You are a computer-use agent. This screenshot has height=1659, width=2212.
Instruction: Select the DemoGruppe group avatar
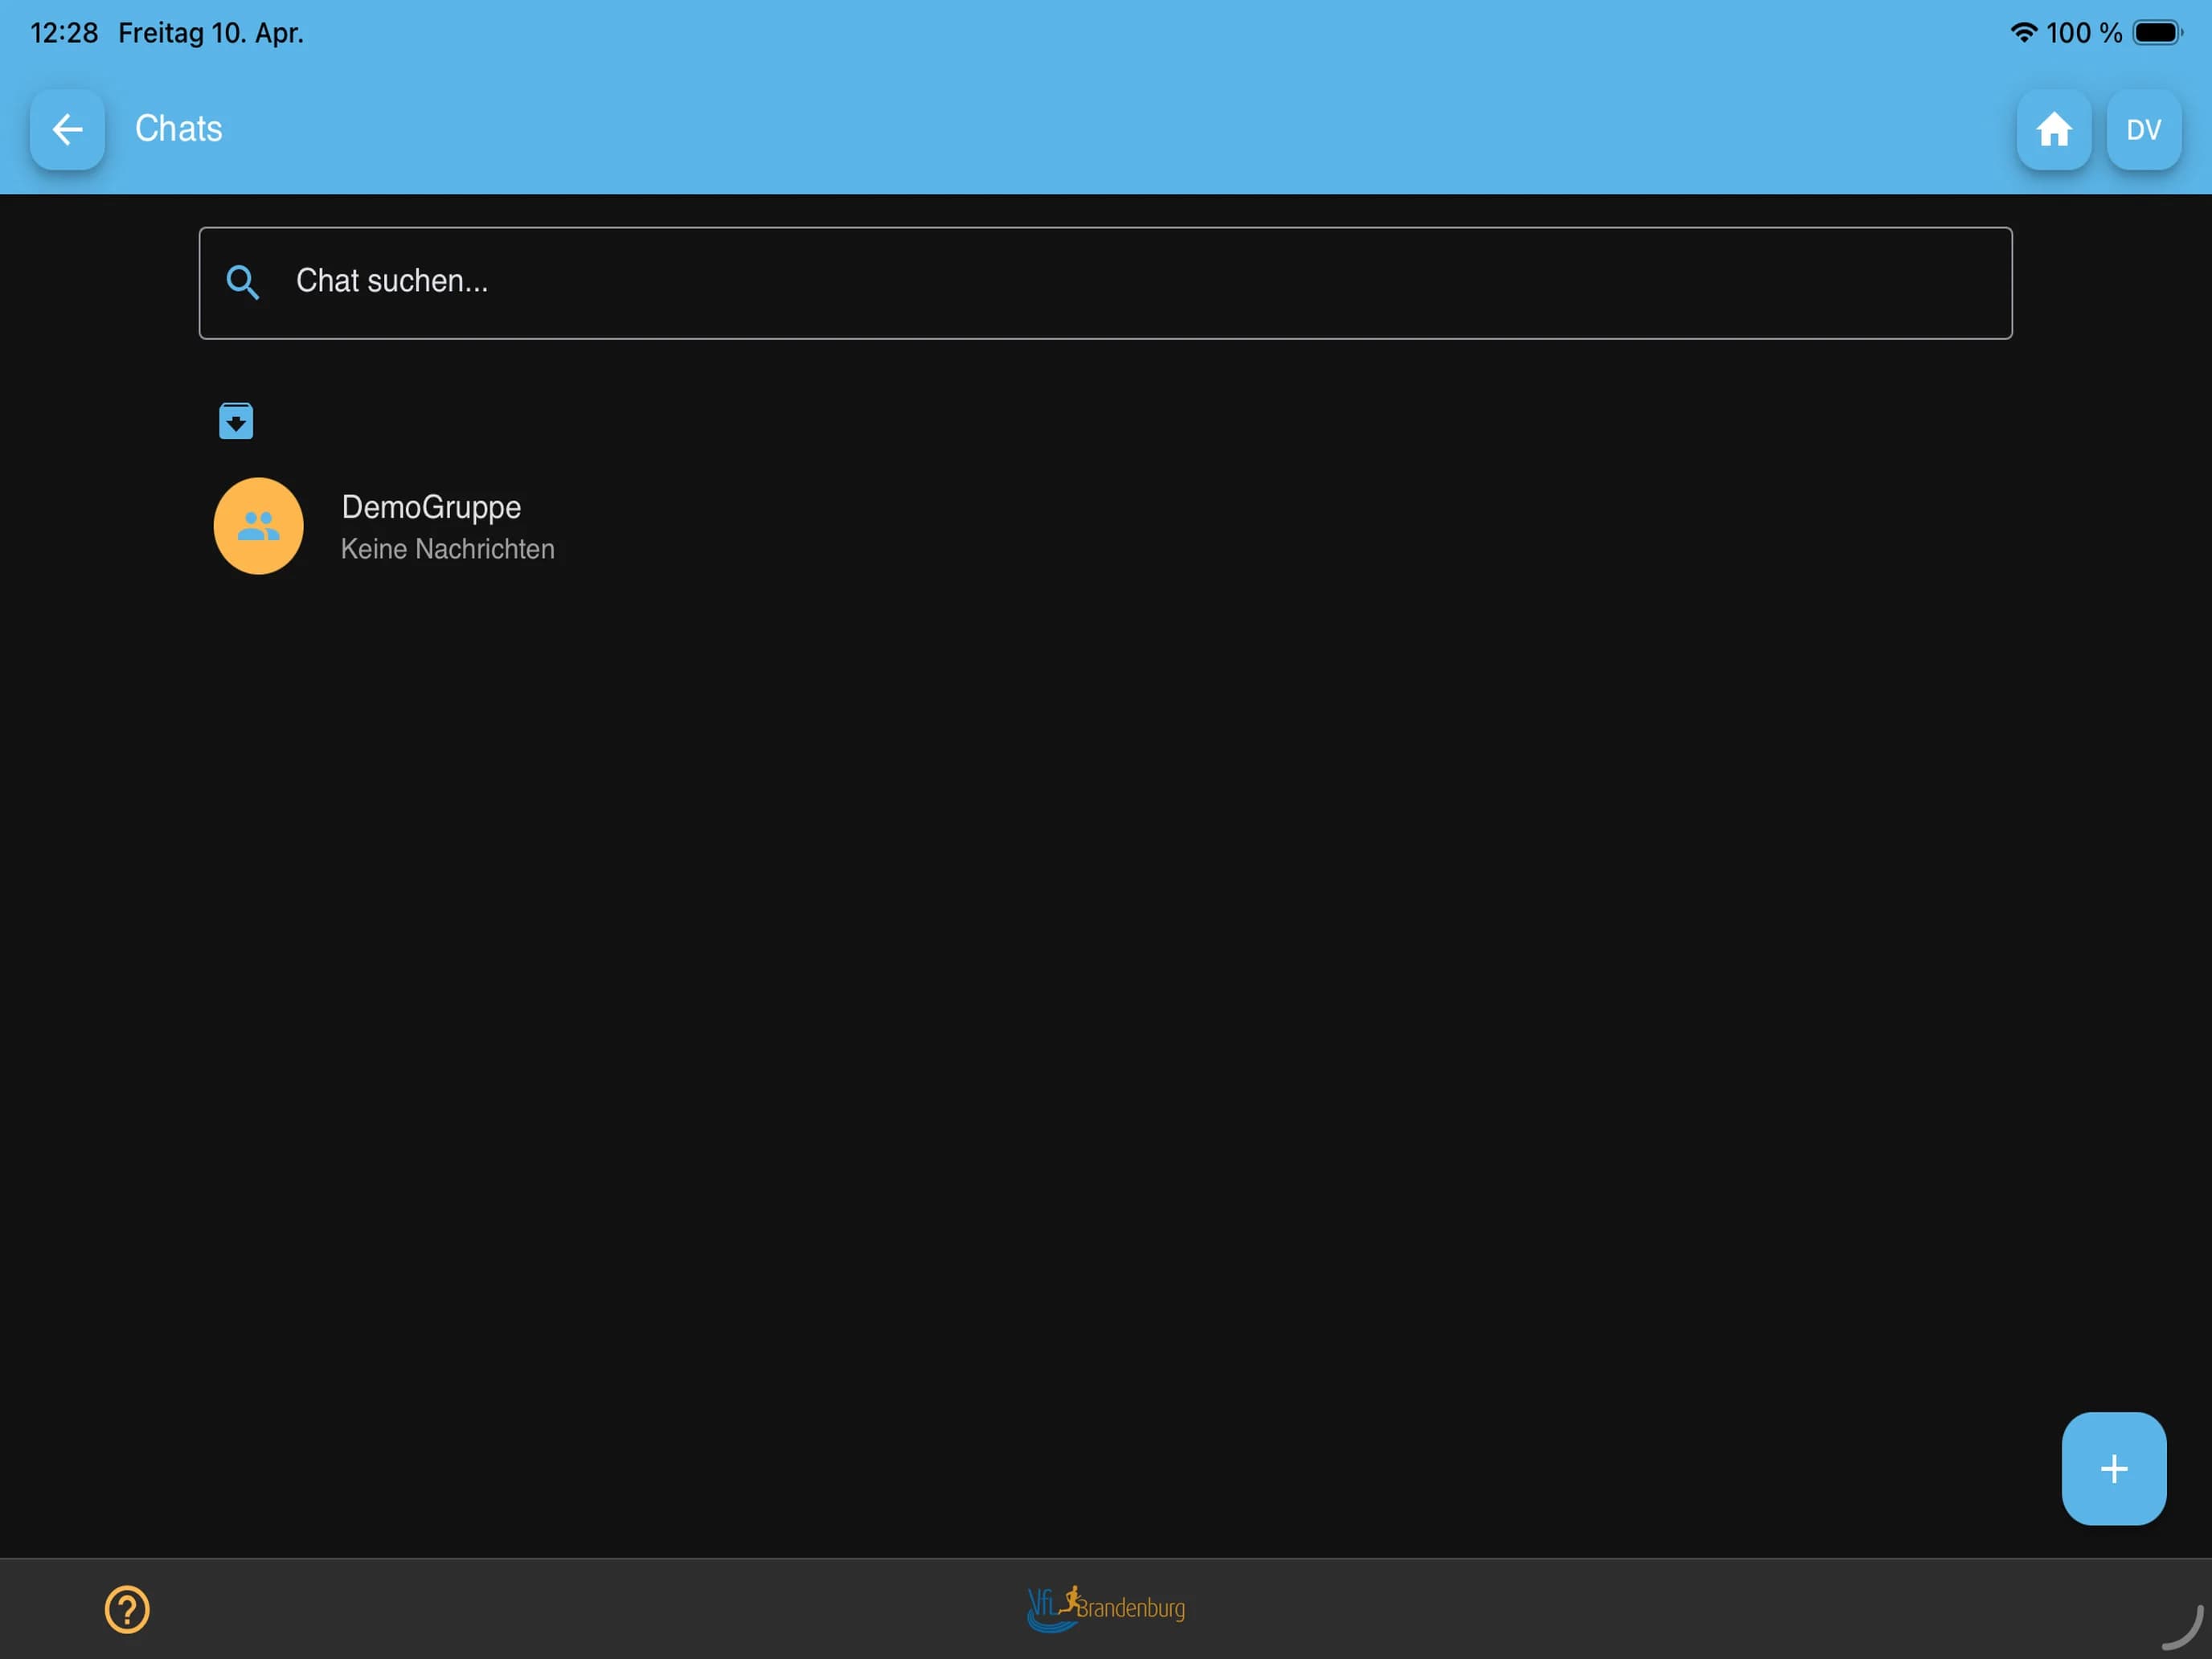[x=259, y=526]
